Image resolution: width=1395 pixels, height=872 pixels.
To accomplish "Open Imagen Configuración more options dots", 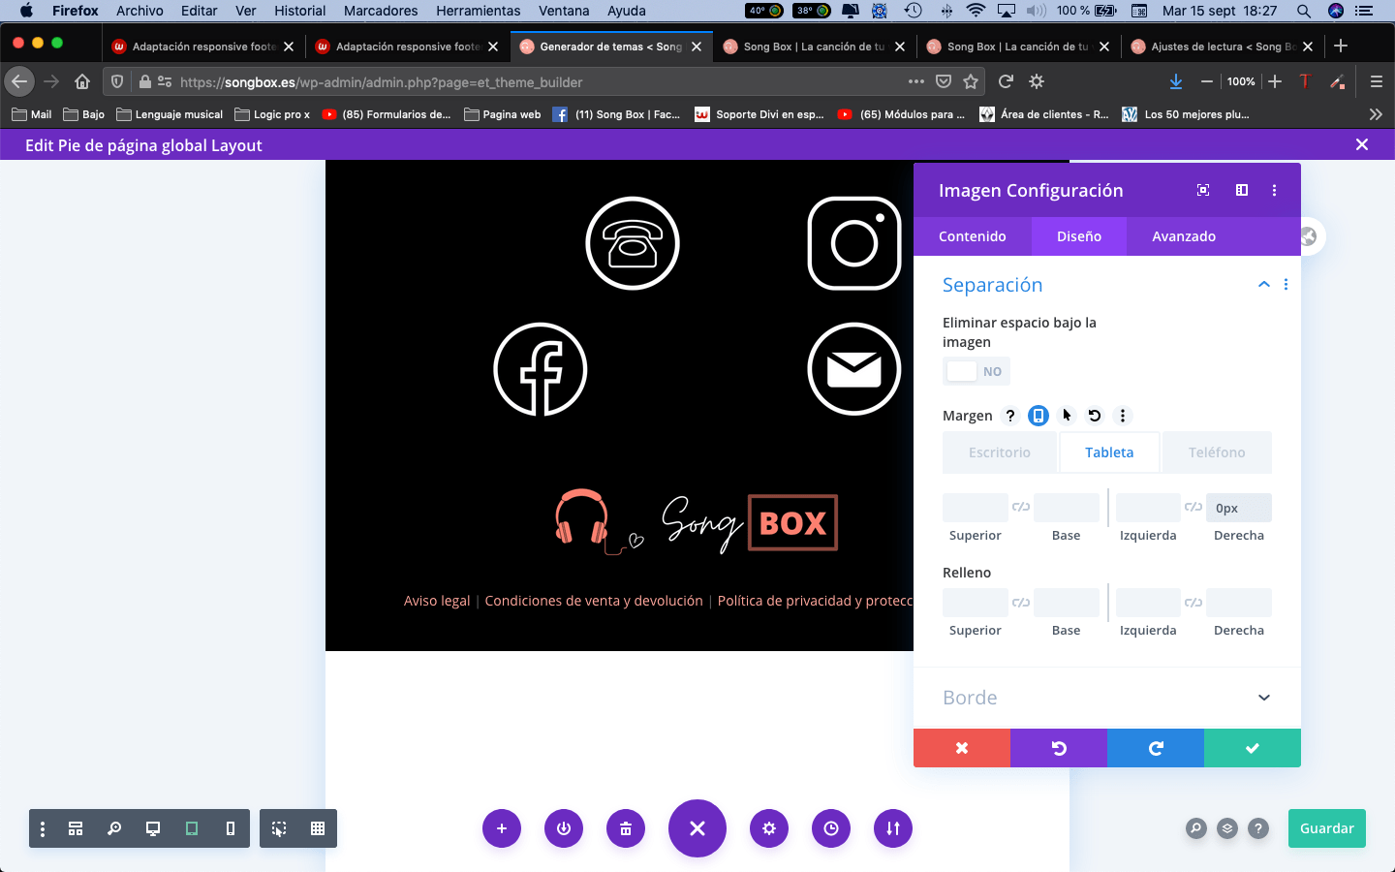I will tap(1274, 191).
